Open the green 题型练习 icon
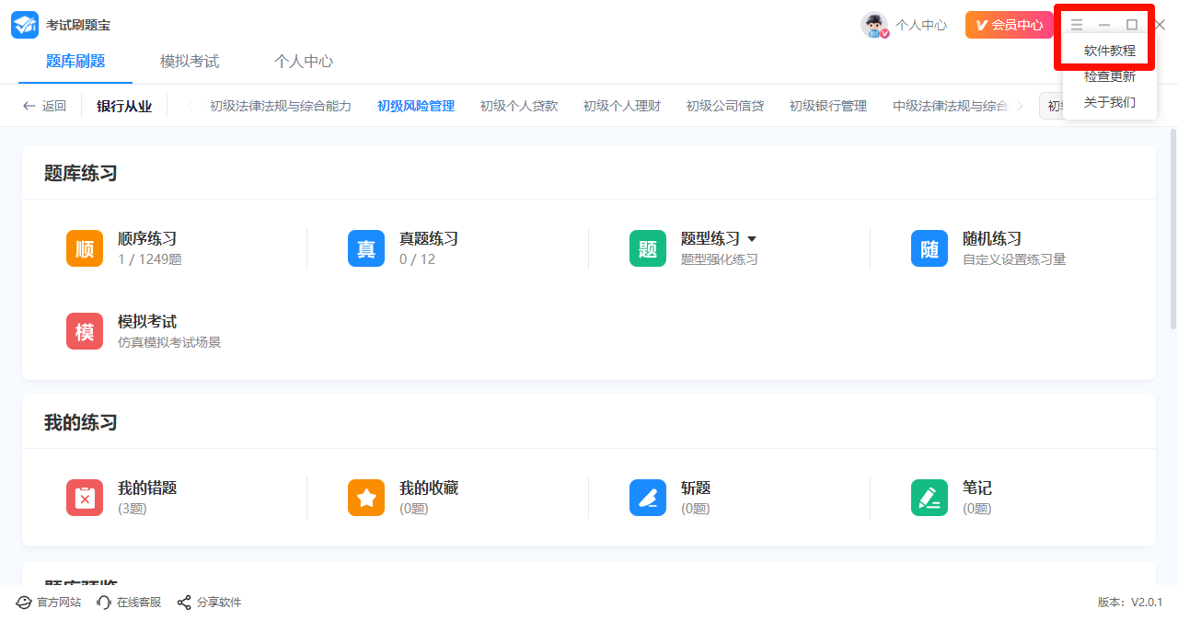This screenshot has height=620, width=1178. coord(648,248)
